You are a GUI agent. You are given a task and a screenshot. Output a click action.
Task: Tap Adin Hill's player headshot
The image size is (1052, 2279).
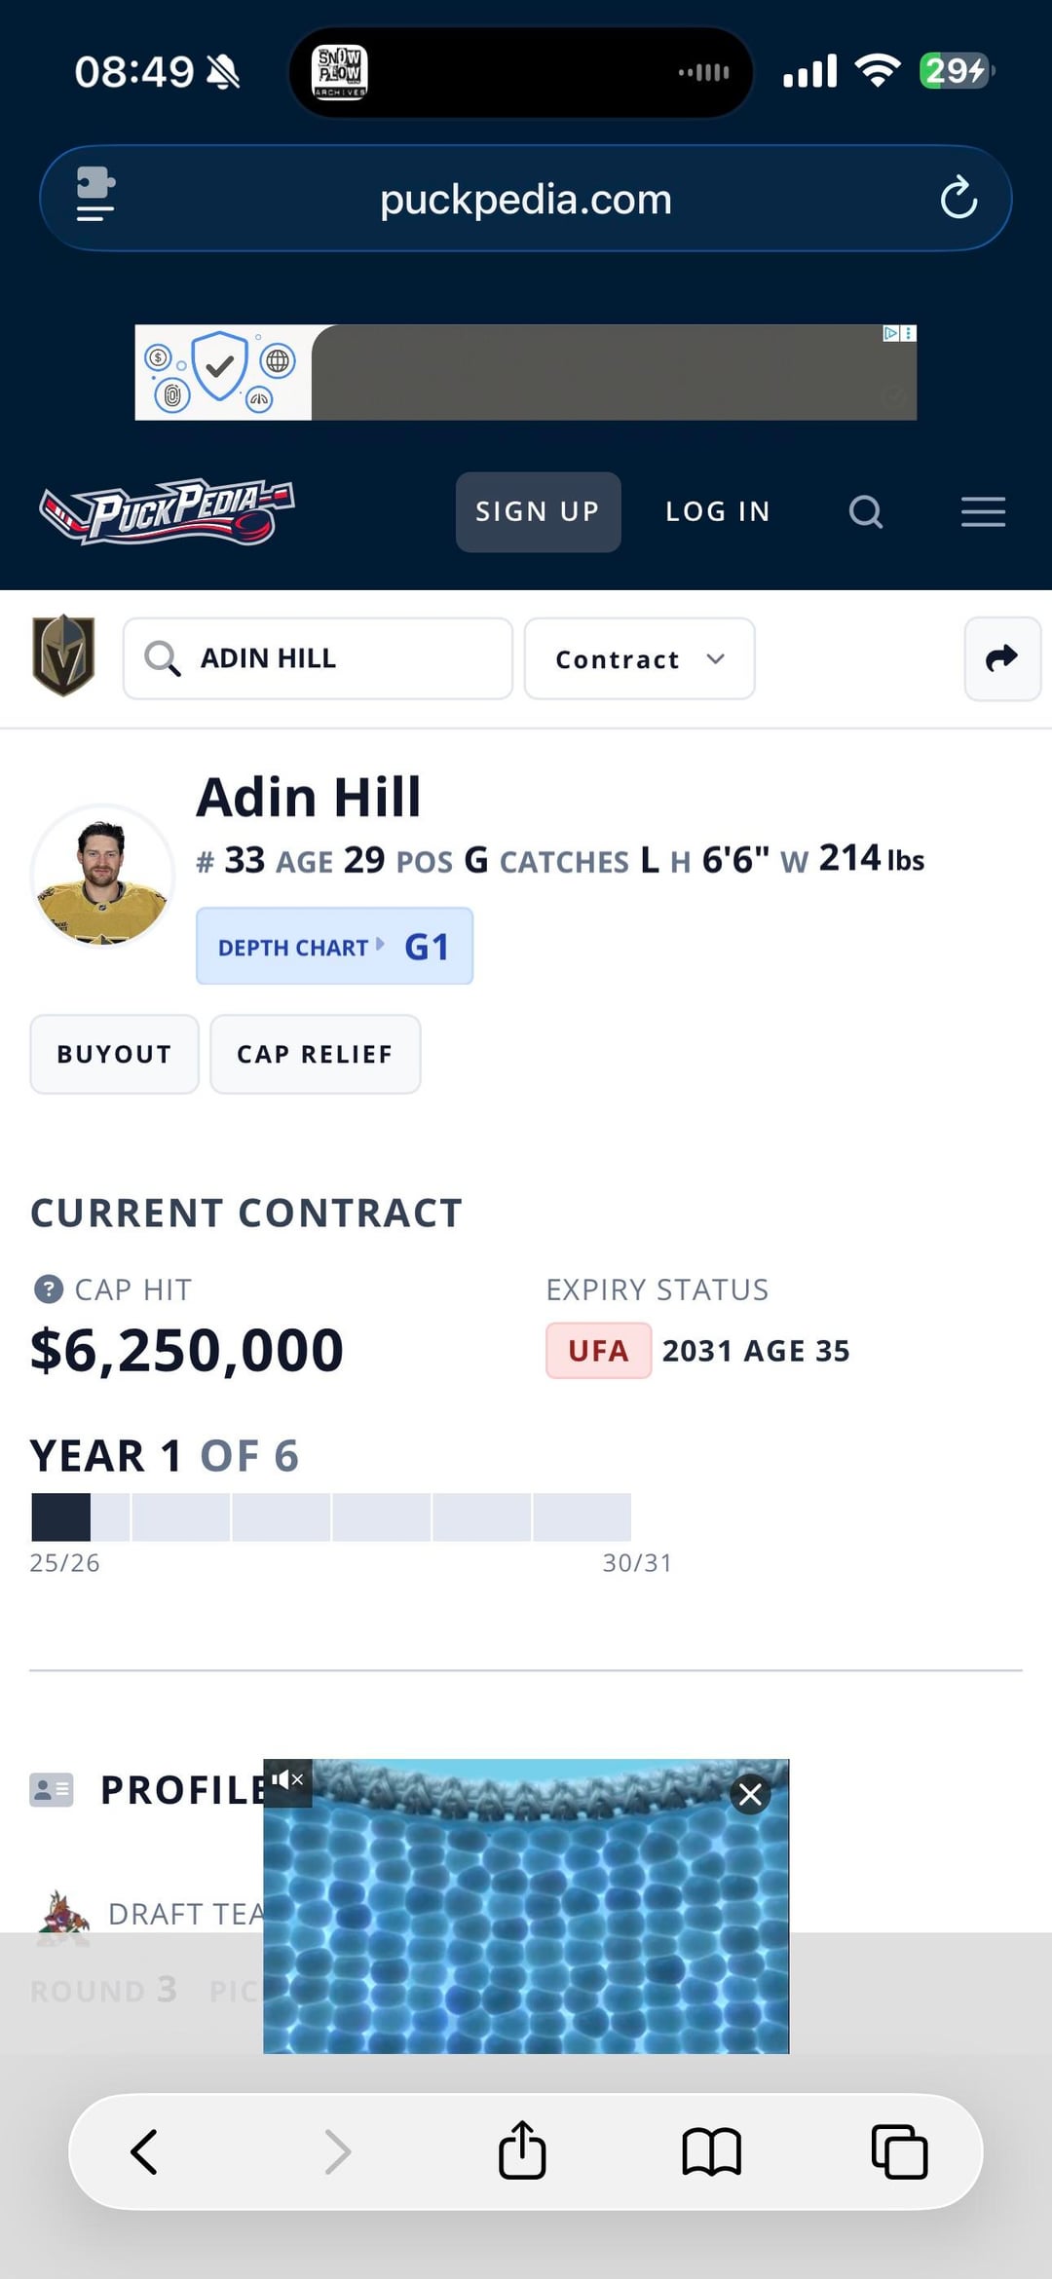click(x=102, y=876)
